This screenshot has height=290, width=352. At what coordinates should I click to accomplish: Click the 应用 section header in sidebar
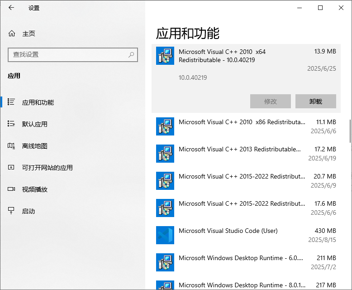pyautogui.click(x=14, y=76)
